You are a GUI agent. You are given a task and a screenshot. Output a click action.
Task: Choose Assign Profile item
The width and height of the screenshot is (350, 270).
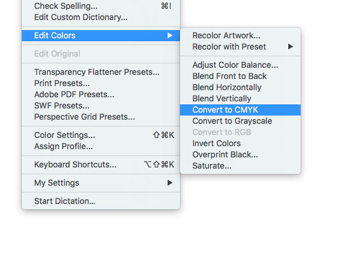(101, 146)
